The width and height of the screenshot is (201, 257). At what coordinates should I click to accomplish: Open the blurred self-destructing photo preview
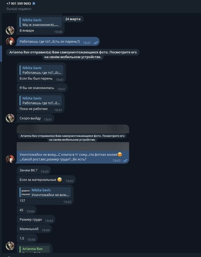coord(73,138)
